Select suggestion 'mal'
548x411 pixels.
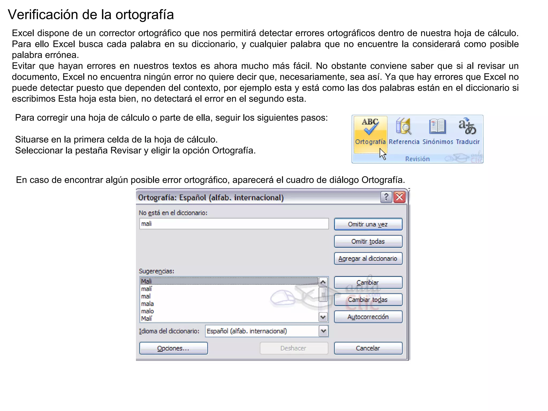(229, 296)
